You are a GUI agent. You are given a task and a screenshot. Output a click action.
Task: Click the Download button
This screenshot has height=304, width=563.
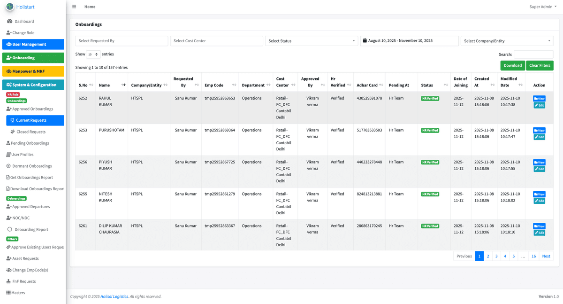point(512,66)
